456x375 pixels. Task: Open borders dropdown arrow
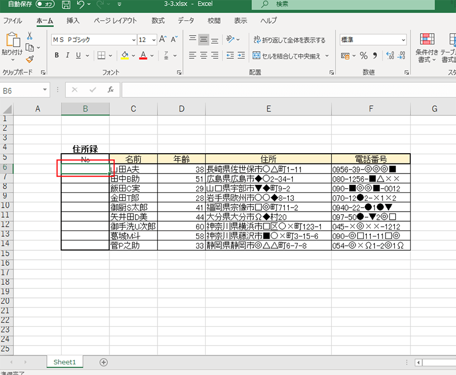point(110,55)
